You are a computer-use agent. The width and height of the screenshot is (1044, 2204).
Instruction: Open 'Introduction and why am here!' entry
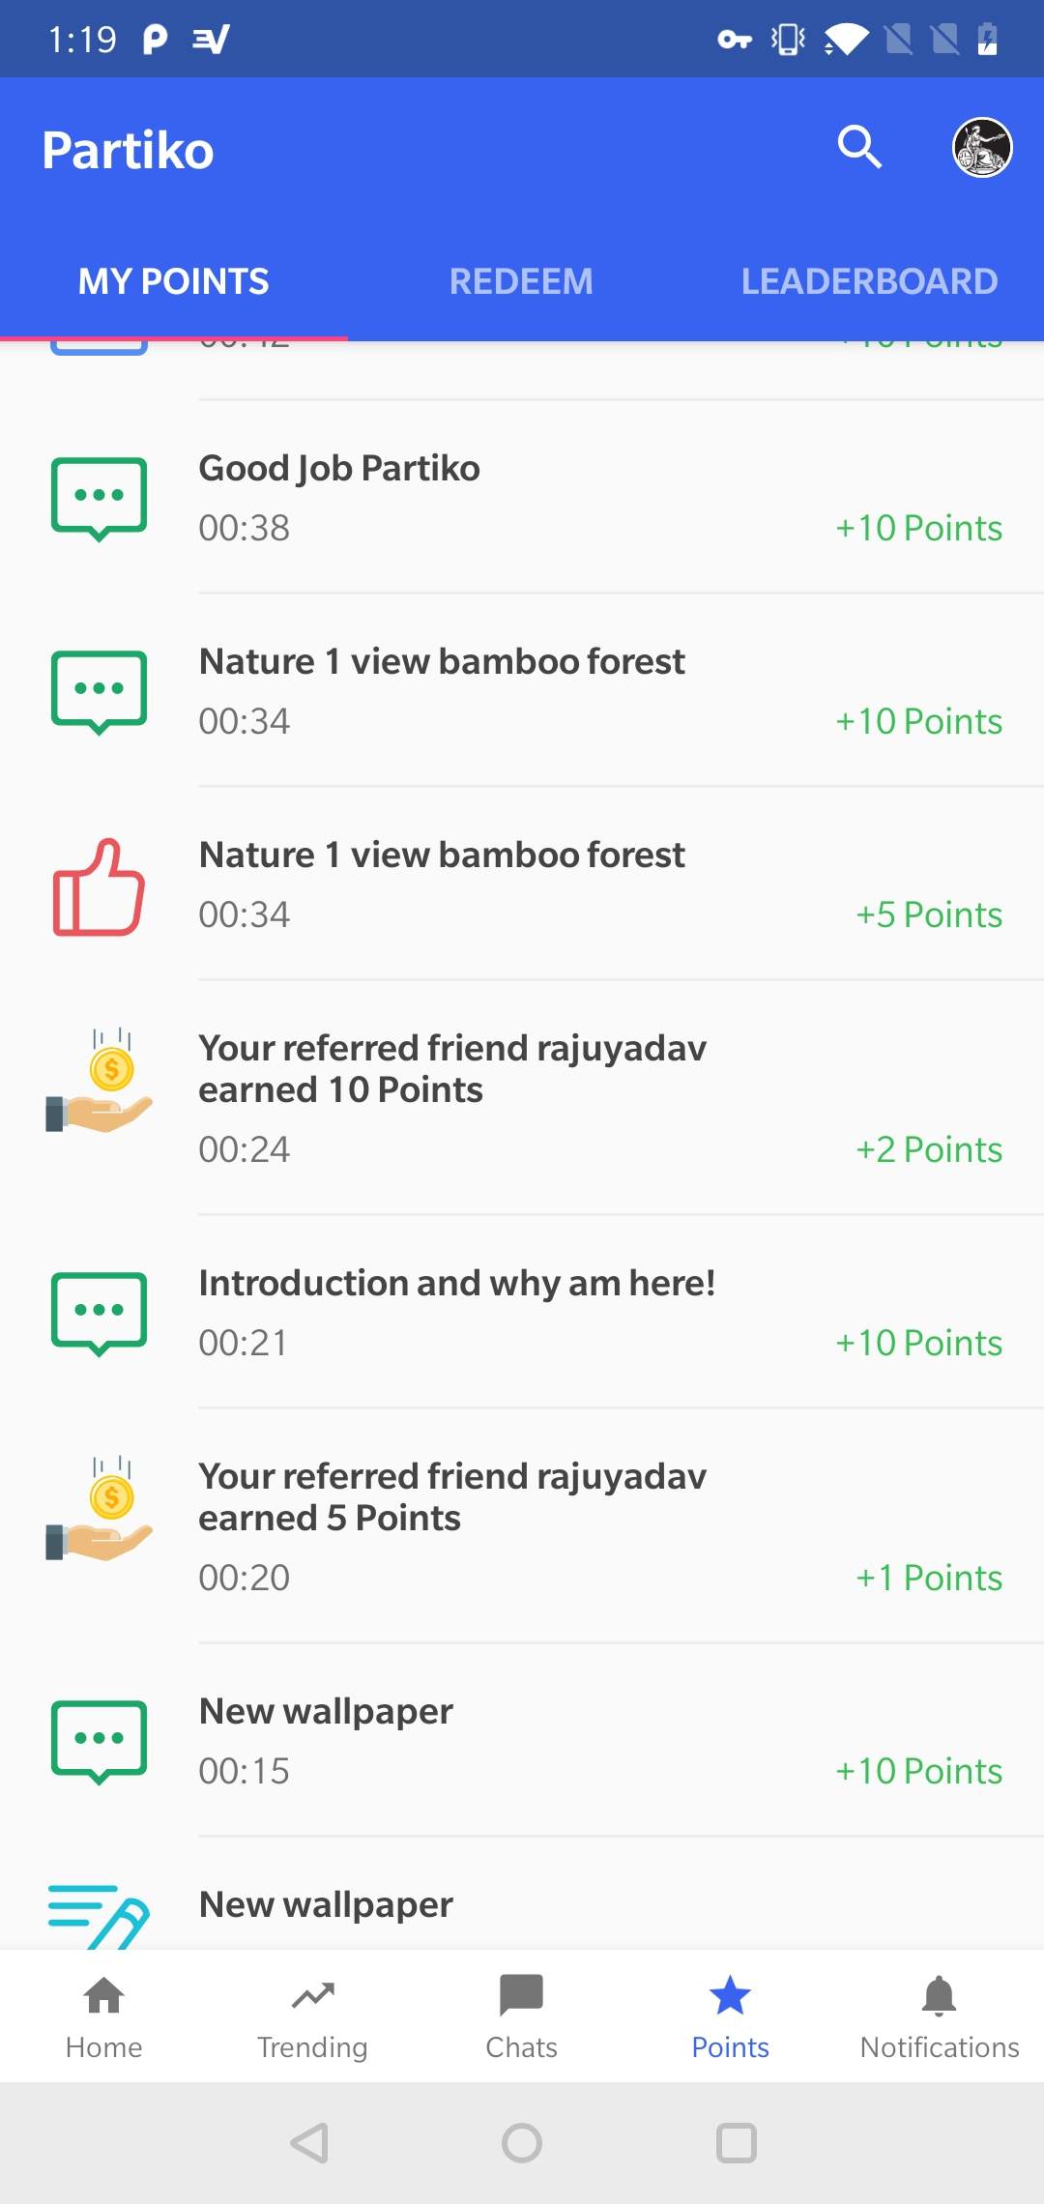tap(456, 1284)
